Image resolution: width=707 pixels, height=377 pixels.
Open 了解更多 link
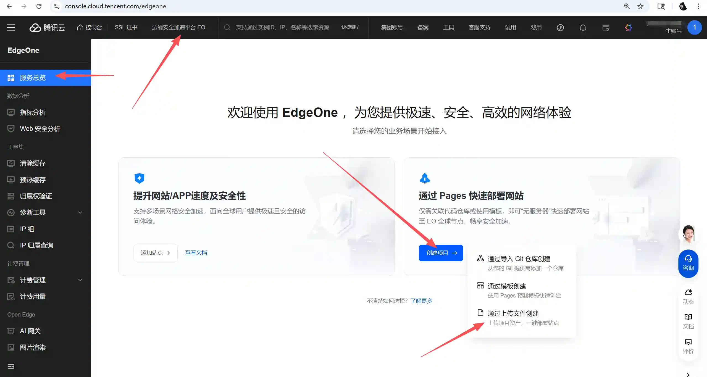pos(421,301)
